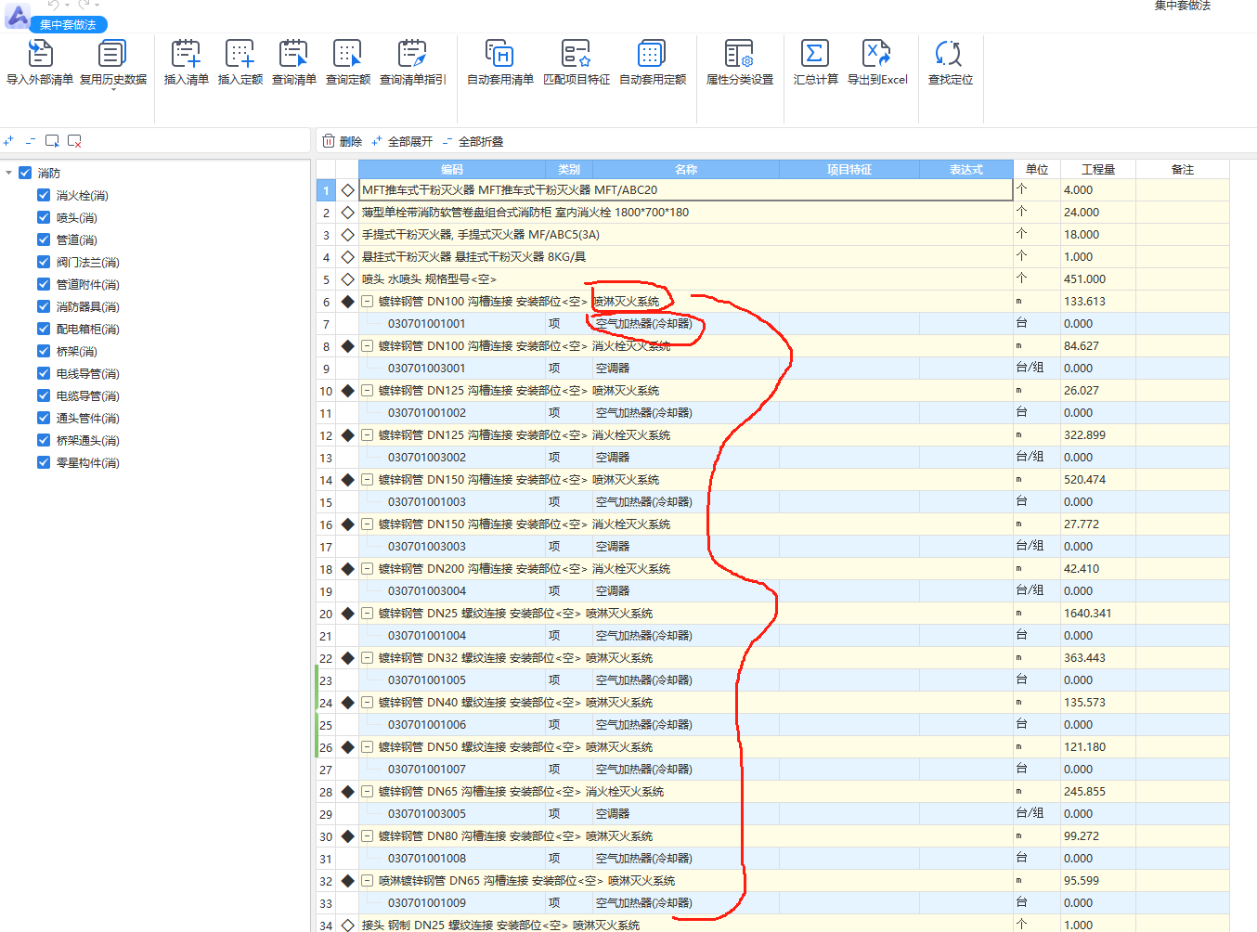Toggle 阀门法兰(消) checkbox
The width and height of the screenshot is (1257, 932).
(x=44, y=262)
